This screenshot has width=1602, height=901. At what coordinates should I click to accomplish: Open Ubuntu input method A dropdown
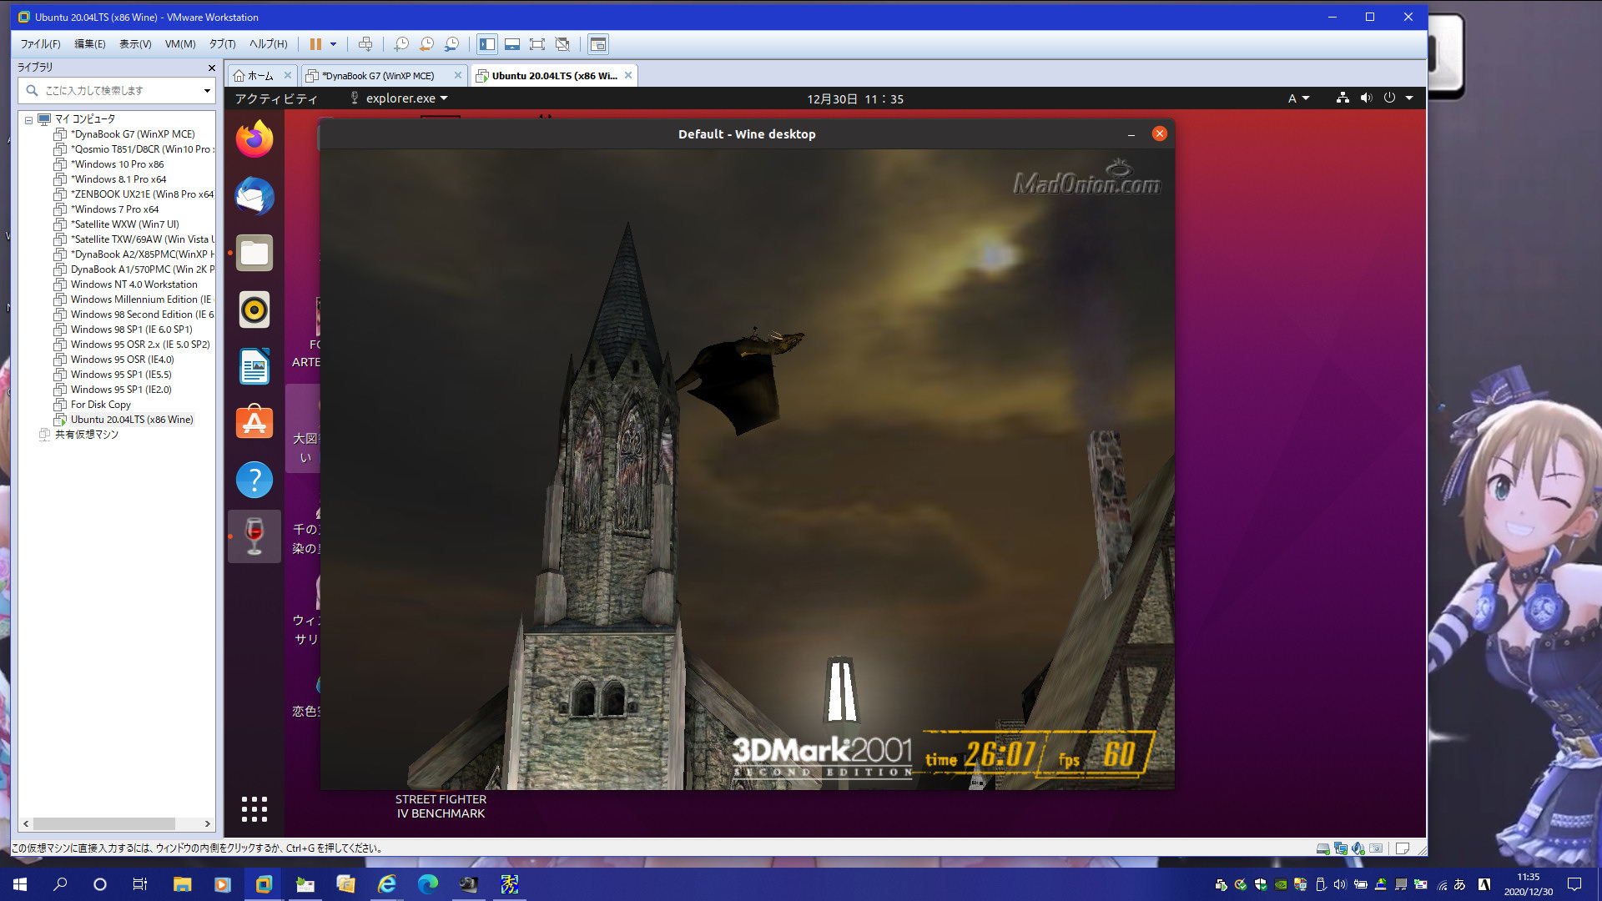[1298, 98]
